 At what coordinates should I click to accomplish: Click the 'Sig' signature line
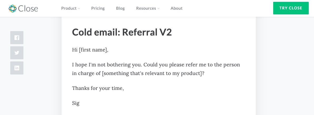click(76, 103)
